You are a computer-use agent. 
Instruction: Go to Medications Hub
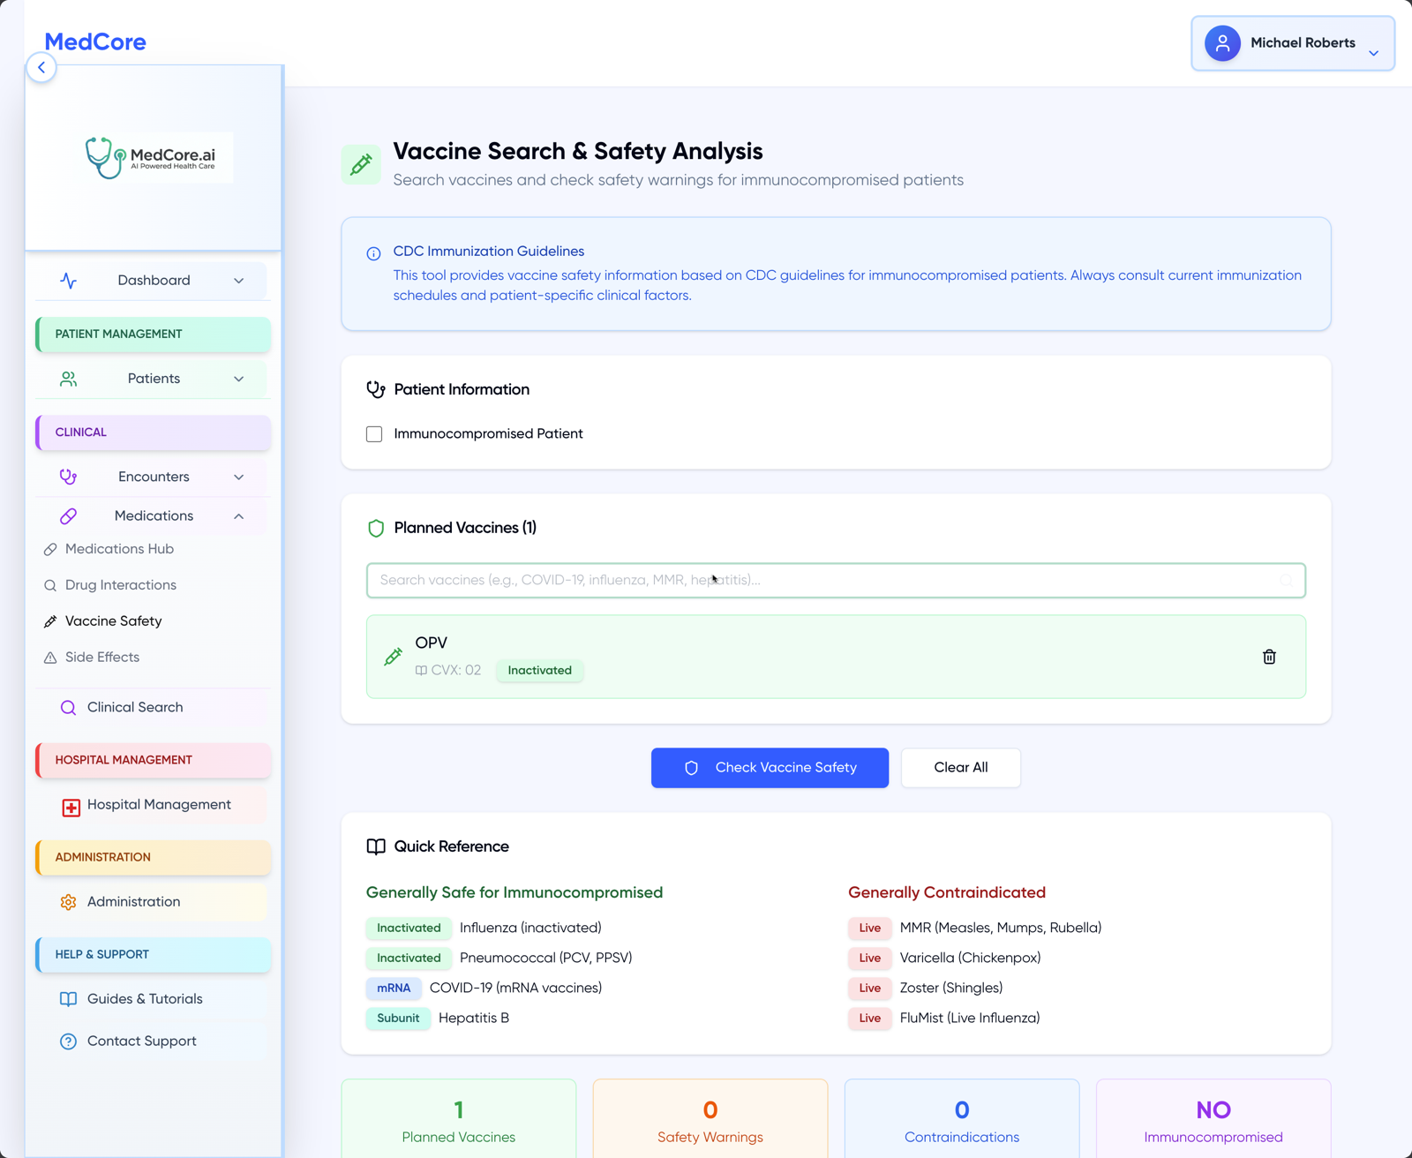(119, 549)
